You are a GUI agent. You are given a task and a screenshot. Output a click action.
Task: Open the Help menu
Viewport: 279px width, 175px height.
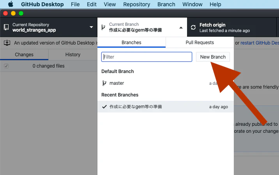click(215, 4)
